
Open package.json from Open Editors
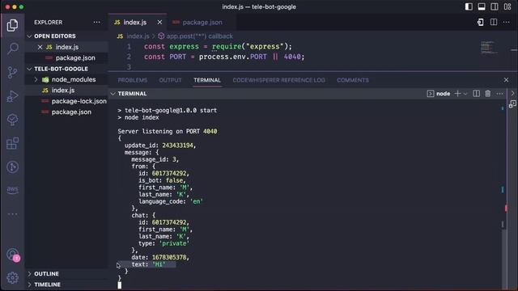click(x=75, y=58)
